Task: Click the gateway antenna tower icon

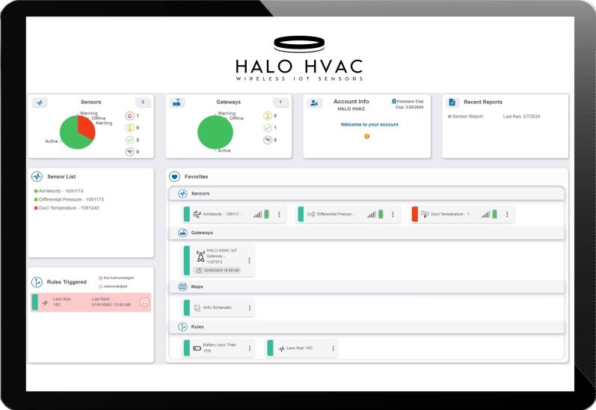Action: [x=200, y=257]
